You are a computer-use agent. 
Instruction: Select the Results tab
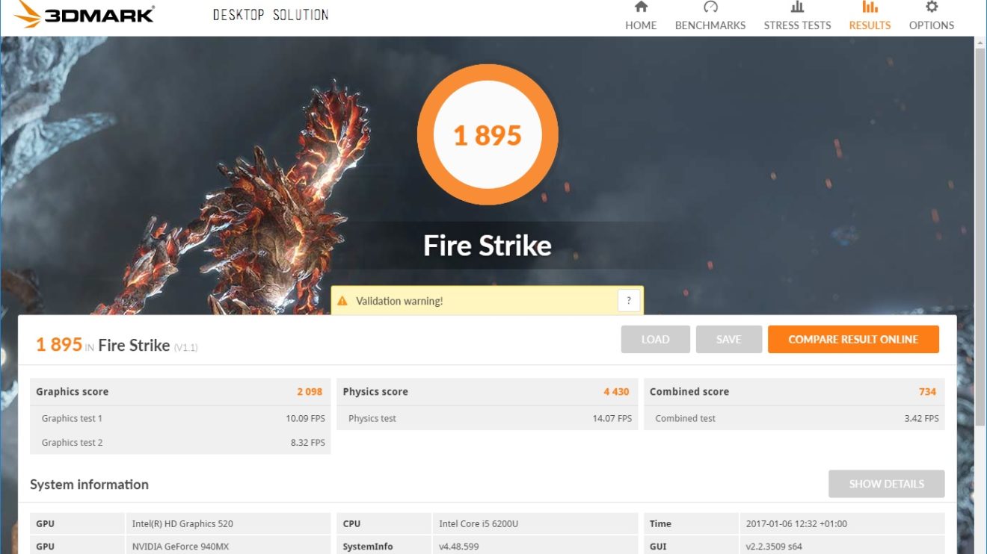(x=870, y=16)
